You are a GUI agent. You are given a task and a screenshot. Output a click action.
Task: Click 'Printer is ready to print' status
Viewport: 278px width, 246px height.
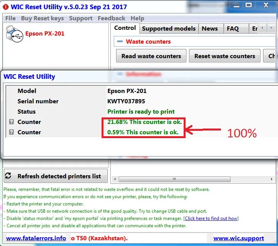[141, 112]
